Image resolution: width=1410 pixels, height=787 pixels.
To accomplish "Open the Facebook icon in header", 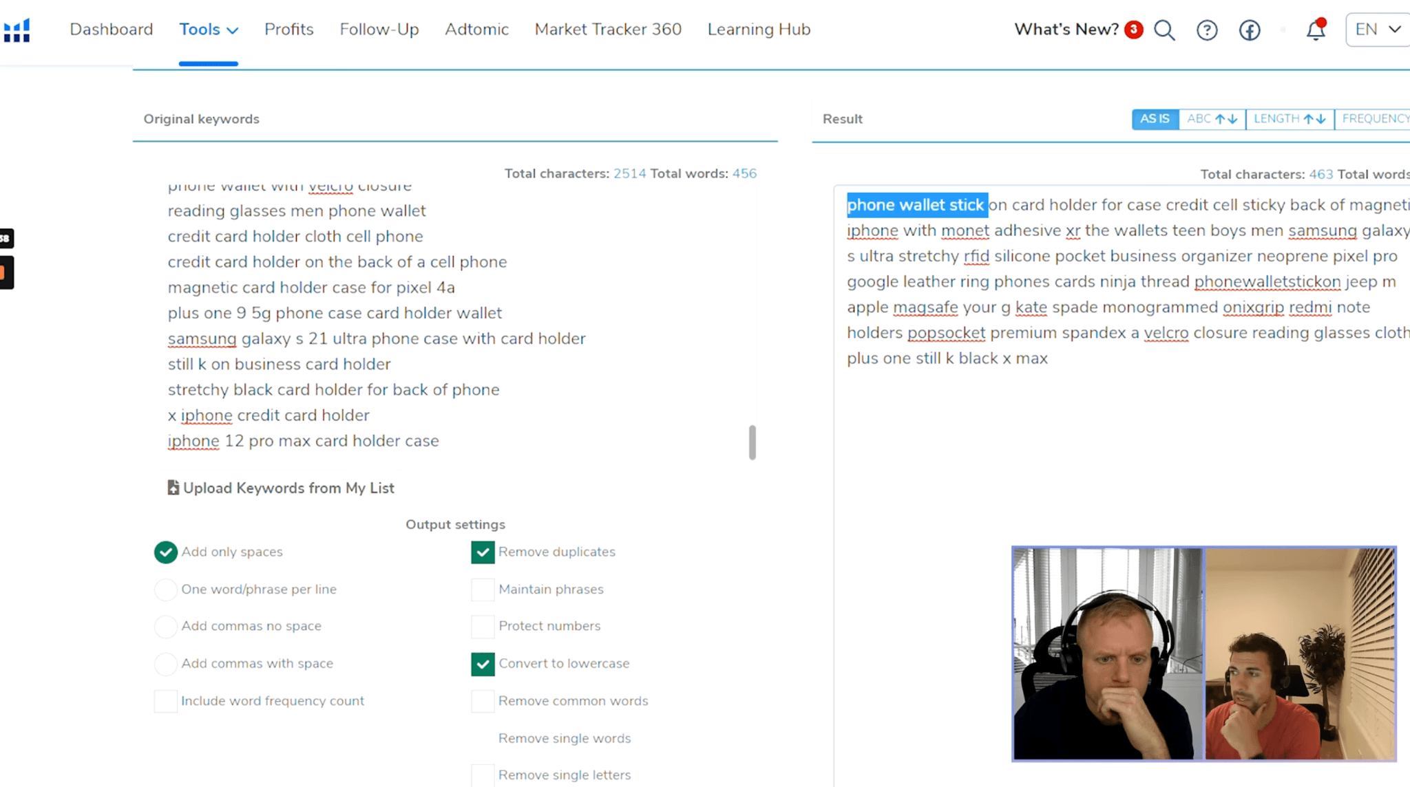I will 1250,30.
